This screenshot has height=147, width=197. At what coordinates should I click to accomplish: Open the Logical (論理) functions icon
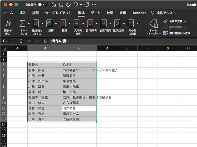coord(63,23)
